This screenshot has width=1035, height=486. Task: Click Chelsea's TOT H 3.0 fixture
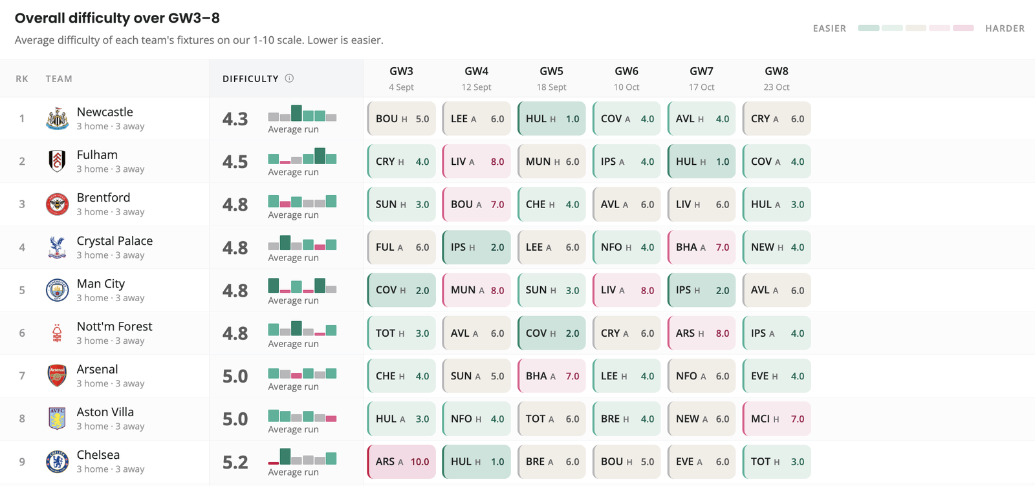[x=777, y=461]
